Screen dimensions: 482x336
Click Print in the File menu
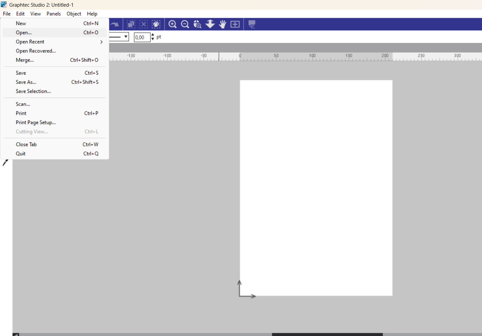coord(55,114)
